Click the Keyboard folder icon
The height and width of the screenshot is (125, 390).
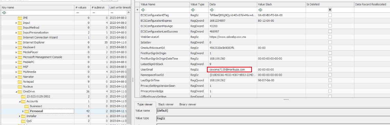20,47
